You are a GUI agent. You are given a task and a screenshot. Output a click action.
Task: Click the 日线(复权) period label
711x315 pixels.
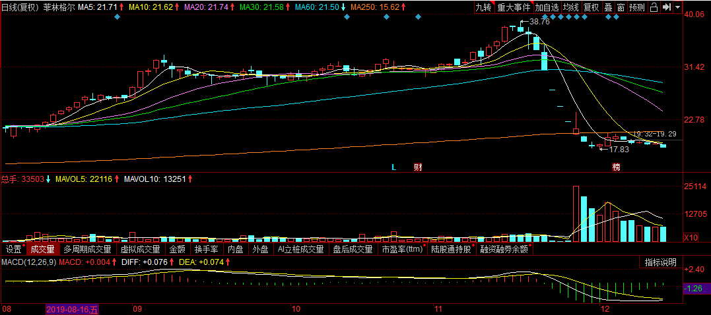click(21, 7)
